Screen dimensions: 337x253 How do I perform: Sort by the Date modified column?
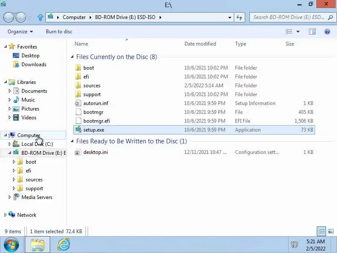pyautogui.click(x=200, y=44)
